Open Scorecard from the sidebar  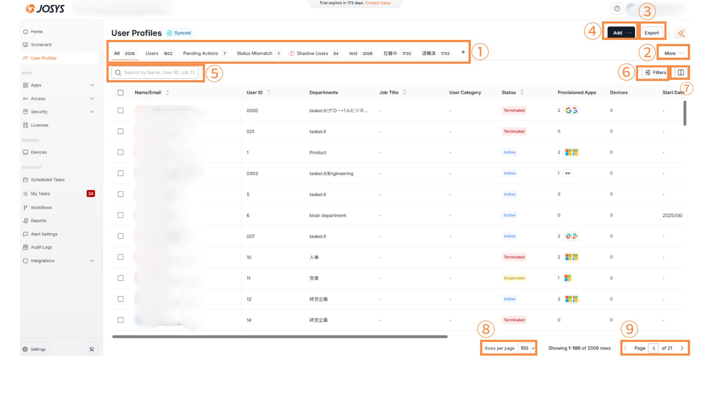point(41,45)
